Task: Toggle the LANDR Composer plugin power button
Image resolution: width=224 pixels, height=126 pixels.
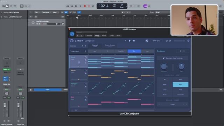Action: [72, 34]
